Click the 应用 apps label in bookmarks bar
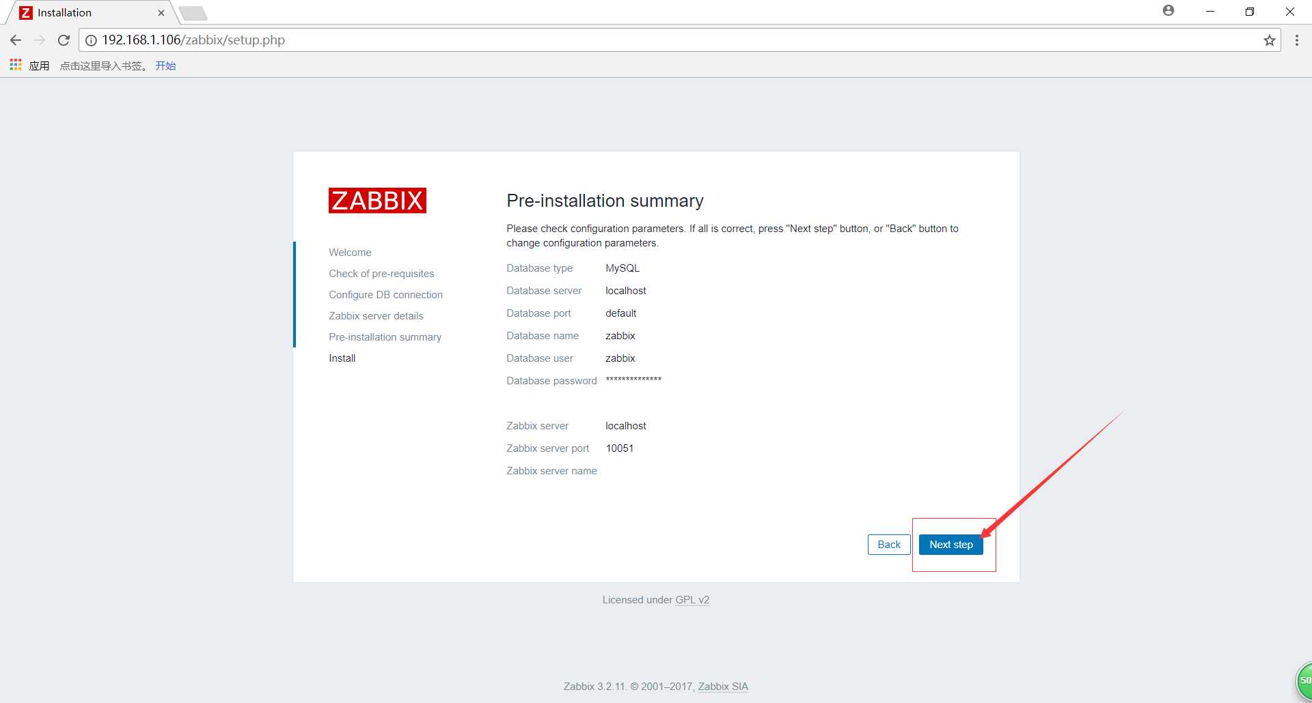The width and height of the screenshot is (1312, 703). point(39,66)
